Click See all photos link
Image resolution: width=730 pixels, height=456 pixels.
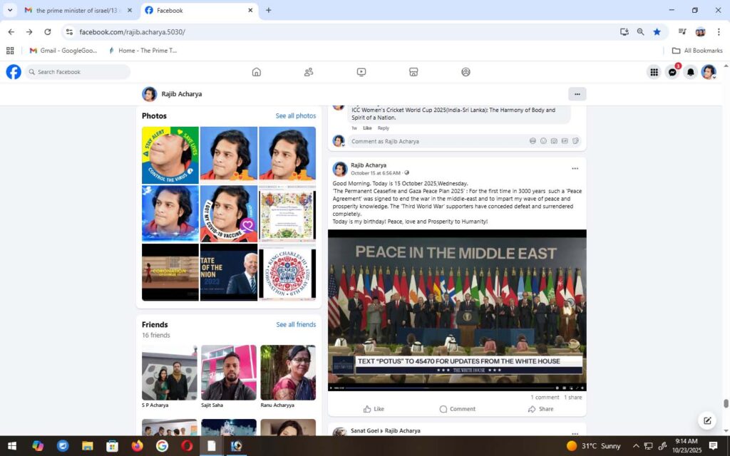pyautogui.click(x=295, y=116)
